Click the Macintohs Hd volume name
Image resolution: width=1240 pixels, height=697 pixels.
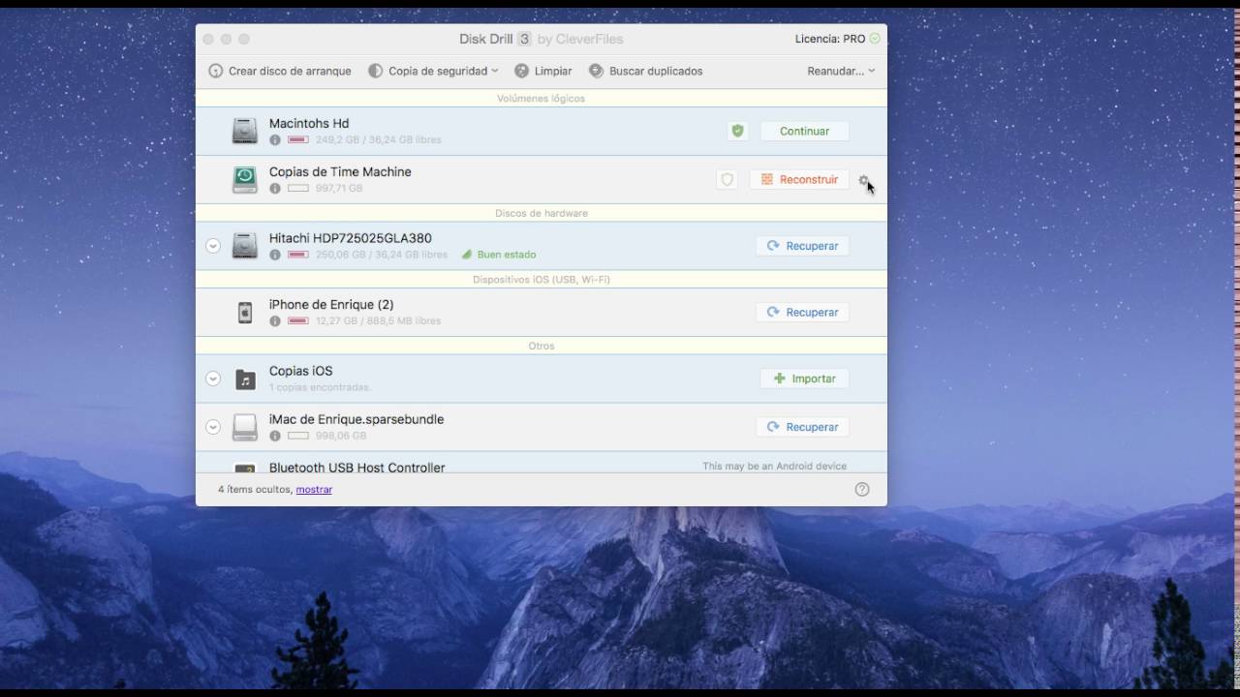coord(309,123)
